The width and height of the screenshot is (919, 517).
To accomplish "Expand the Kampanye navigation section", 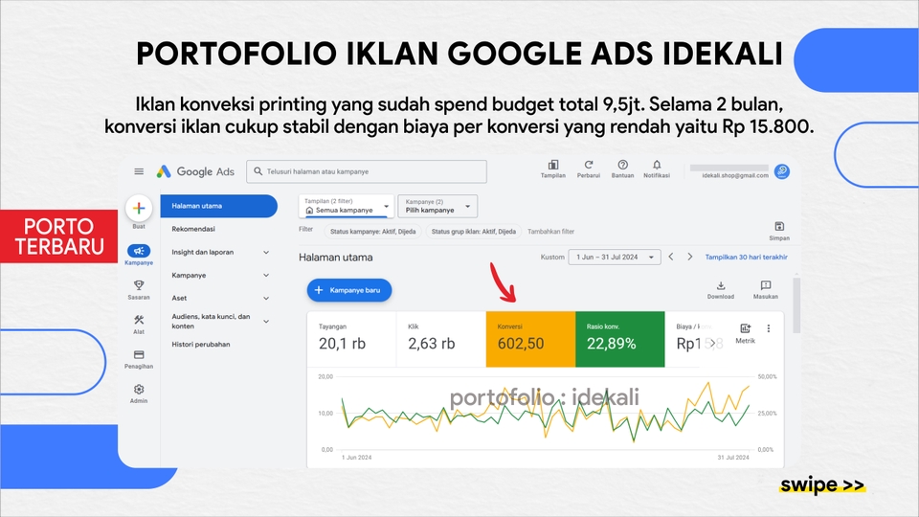I will [218, 275].
